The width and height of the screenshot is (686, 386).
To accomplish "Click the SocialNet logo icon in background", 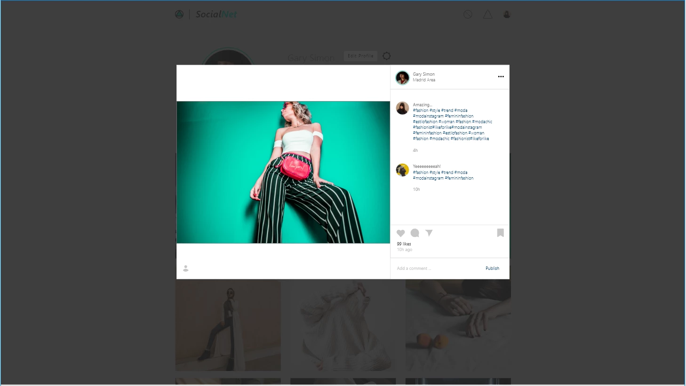I will [x=179, y=15].
